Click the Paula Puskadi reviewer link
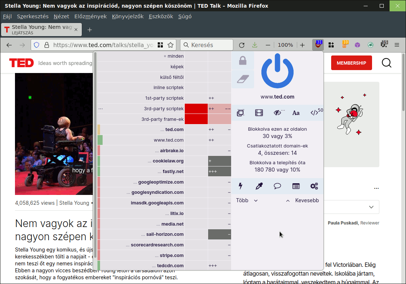This screenshot has height=284, width=406. pos(342,223)
